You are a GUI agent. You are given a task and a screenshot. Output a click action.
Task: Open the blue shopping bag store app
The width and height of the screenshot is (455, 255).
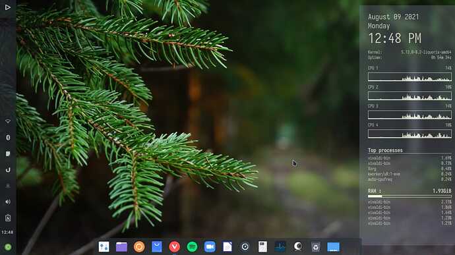[x=157, y=247]
